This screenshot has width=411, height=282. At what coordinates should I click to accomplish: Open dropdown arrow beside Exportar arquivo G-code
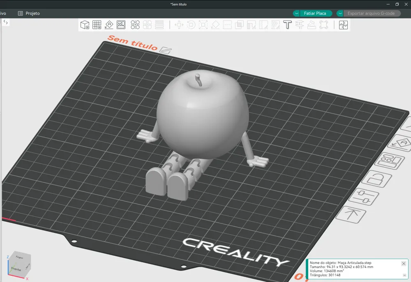[x=340, y=14]
